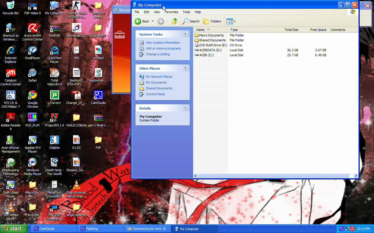
Task: Open My Network Places link
Action: pyautogui.click(x=159, y=77)
